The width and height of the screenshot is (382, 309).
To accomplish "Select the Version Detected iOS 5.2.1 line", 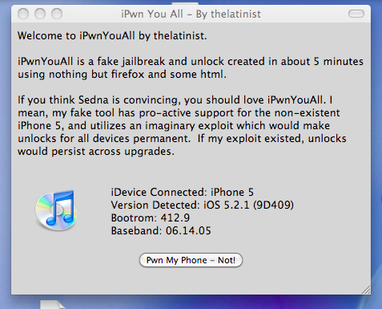I will pyautogui.click(x=203, y=205).
